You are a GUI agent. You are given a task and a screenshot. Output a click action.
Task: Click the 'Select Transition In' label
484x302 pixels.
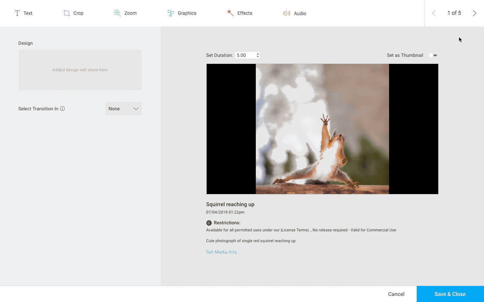(38, 109)
